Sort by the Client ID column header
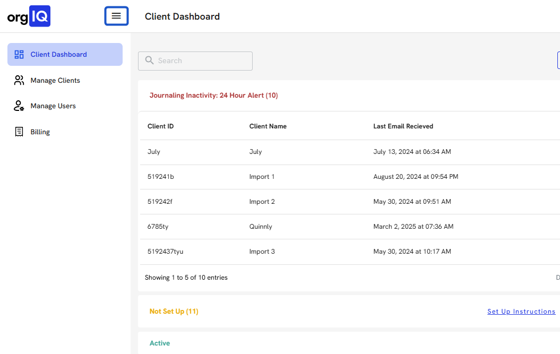Viewport: 560px width, 354px height. [160, 126]
